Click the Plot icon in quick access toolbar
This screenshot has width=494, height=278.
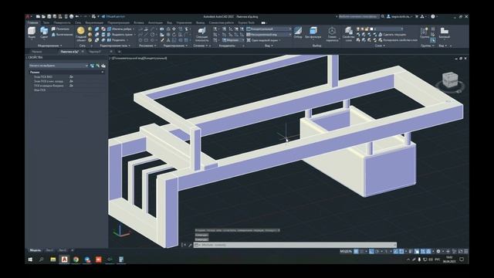72,16
